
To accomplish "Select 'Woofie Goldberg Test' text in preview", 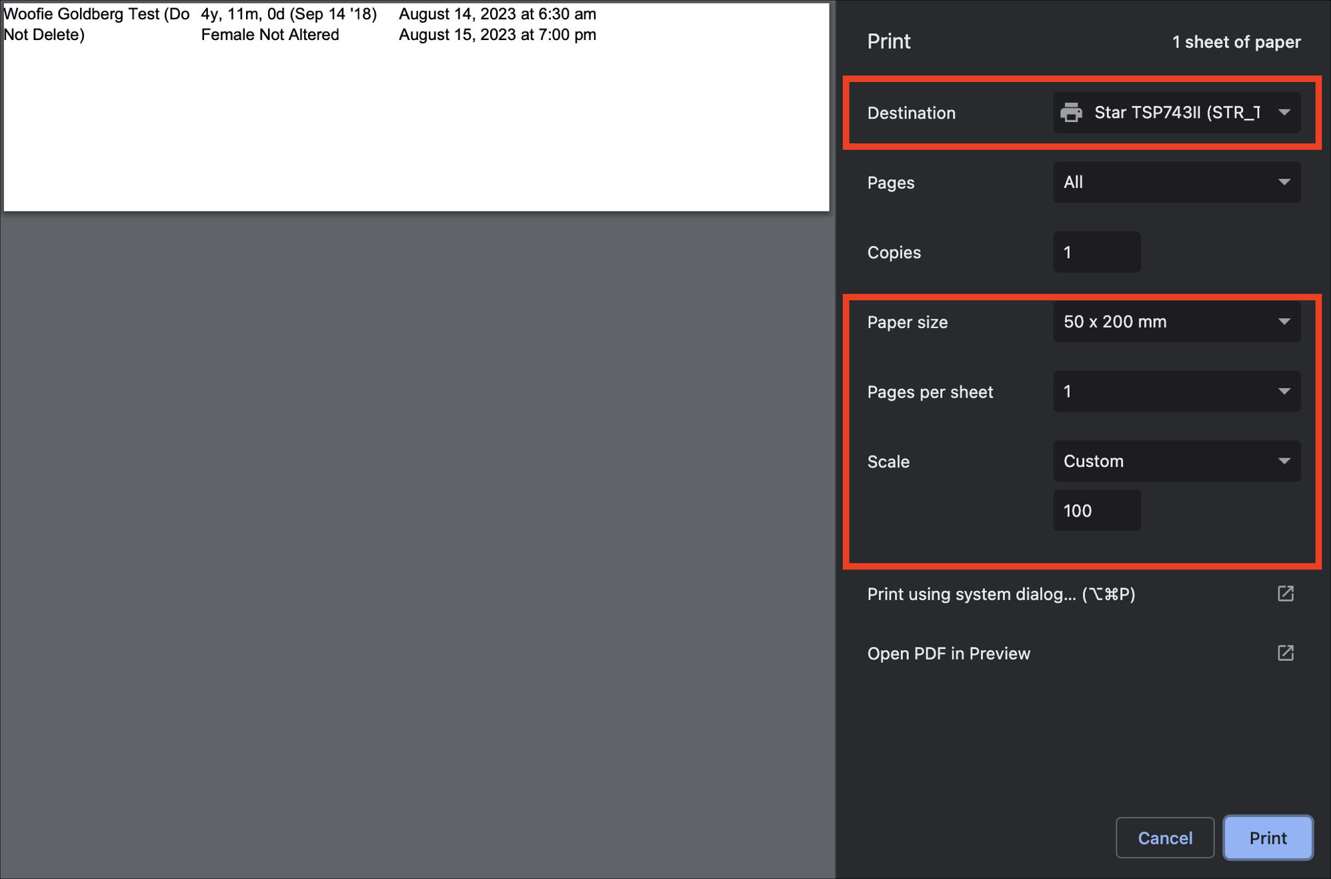I will [81, 14].
